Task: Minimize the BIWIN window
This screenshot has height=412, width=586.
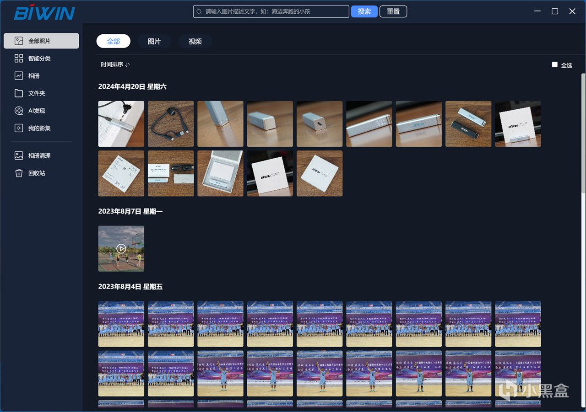Action: click(x=537, y=11)
